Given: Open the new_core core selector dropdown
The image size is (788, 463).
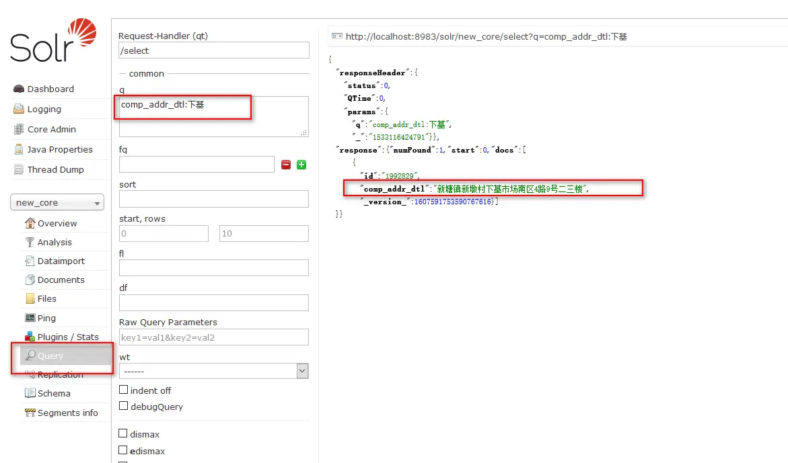Looking at the screenshot, I should pos(57,202).
